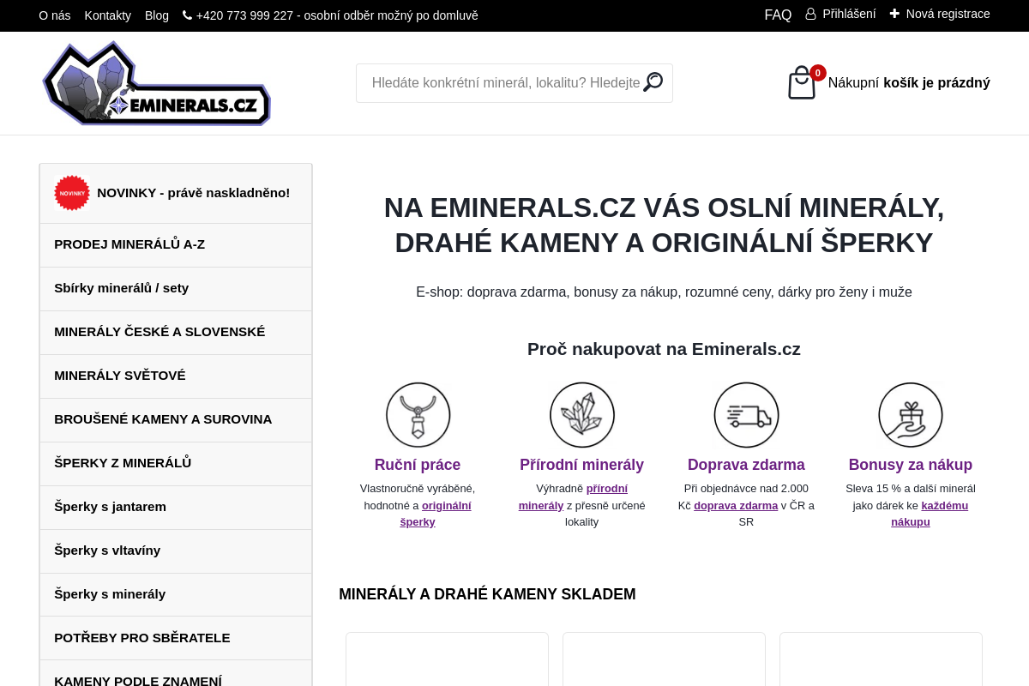1029x686 pixels.
Task: Click the search magnifier icon
Action: (653, 82)
